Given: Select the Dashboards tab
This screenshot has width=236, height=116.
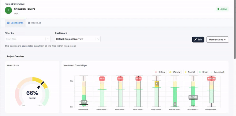Looking at the screenshot, I should pyautogui.click(x=15, y=23).
